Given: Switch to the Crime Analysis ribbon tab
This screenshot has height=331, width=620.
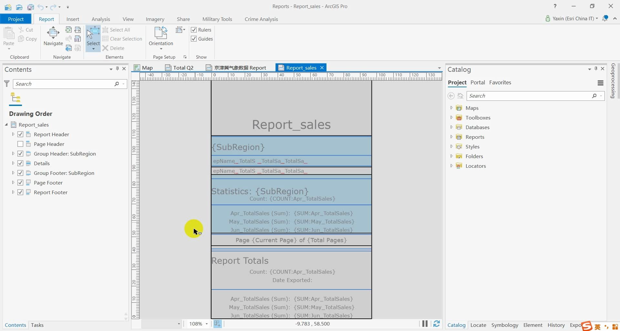Looking at the screenshot, I should (261, 19).
